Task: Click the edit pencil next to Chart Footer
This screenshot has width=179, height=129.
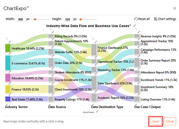Action: [97, 111]
